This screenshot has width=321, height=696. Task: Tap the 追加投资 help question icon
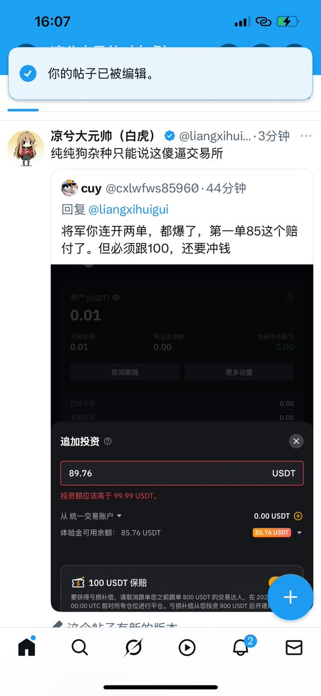coord(108,441)
